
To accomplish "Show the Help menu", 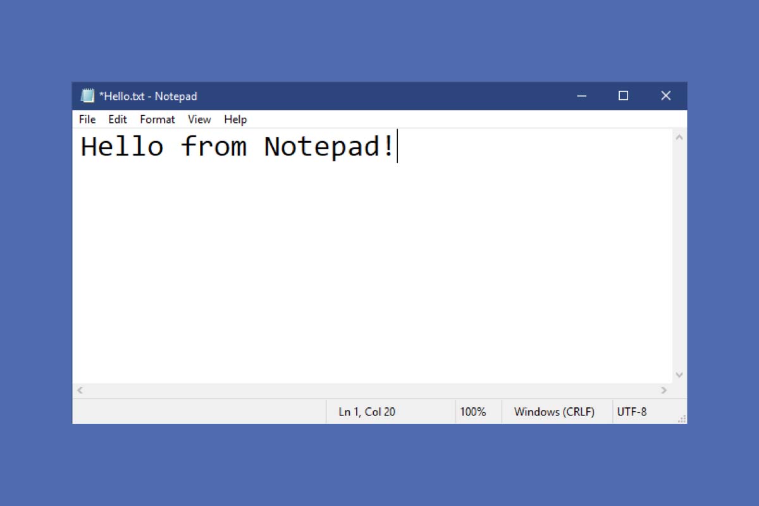I will click(235, 120).
